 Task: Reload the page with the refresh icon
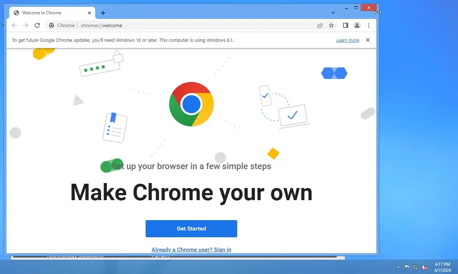pyautogui.click(x=37, y=25)
